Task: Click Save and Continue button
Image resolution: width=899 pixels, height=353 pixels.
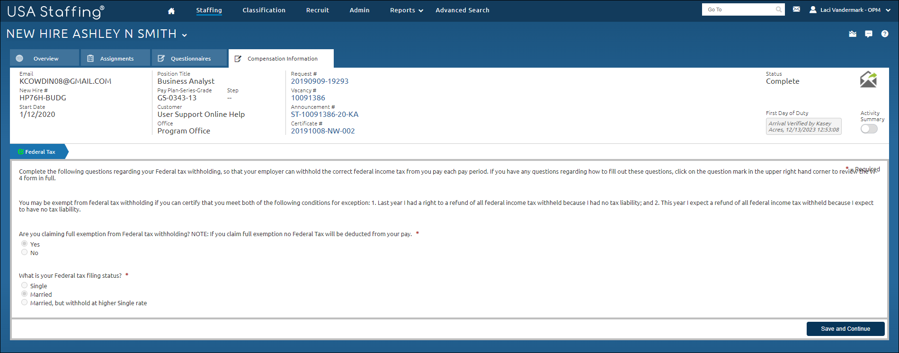Action: tap(845, 329)
